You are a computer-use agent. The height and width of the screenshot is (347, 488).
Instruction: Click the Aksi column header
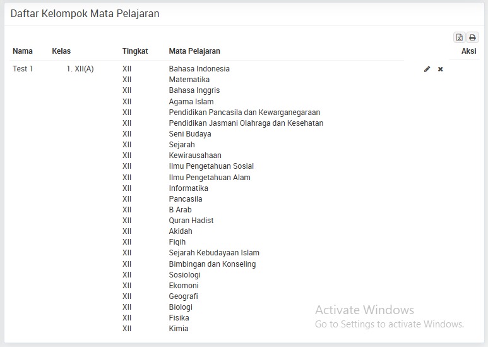468,51
